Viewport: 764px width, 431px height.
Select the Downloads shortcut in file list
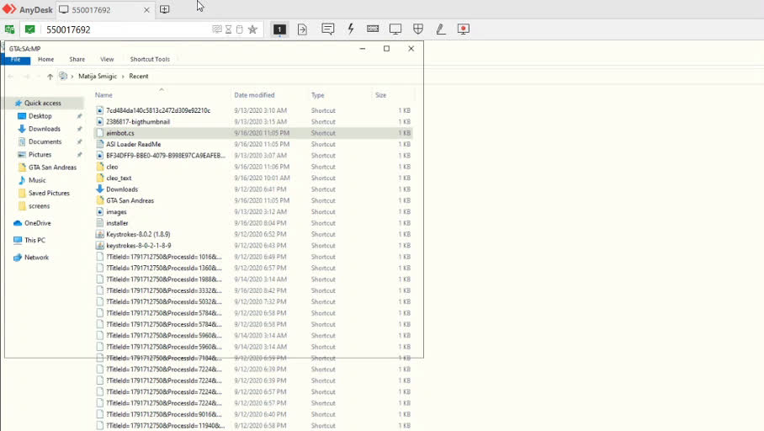253,189
